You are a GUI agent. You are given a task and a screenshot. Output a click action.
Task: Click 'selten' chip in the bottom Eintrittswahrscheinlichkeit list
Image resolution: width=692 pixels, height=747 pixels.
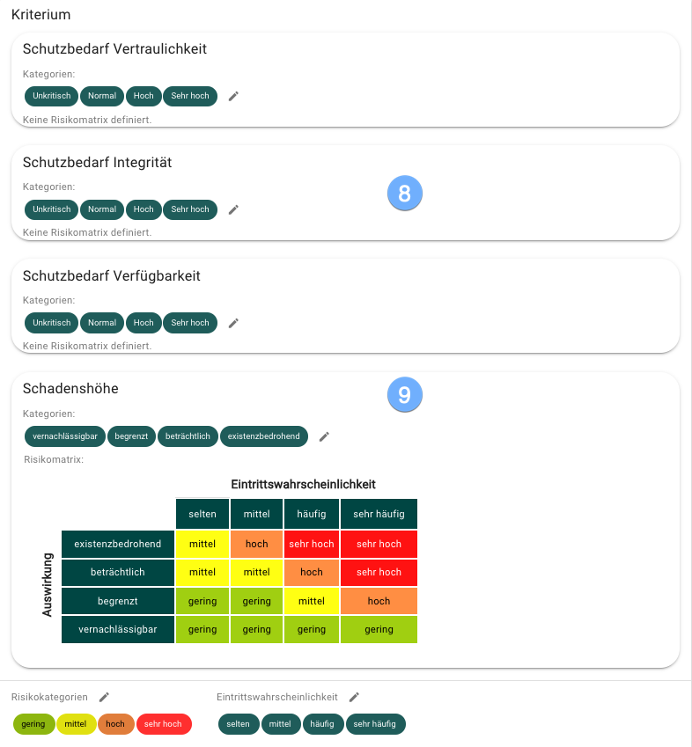(238, 724)
